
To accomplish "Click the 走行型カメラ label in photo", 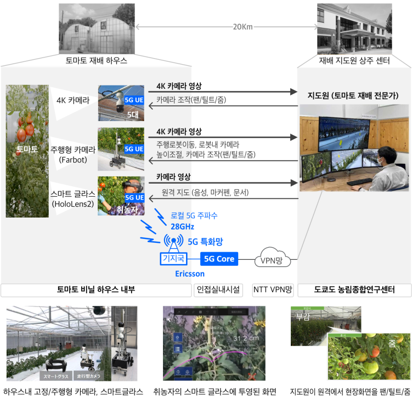I will tap(88, 376).
